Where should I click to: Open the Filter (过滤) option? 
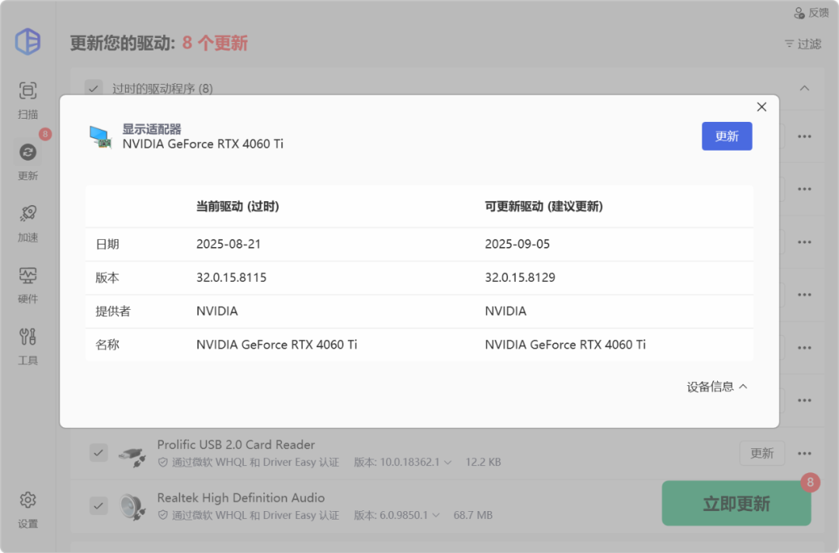tap(802, 43)
